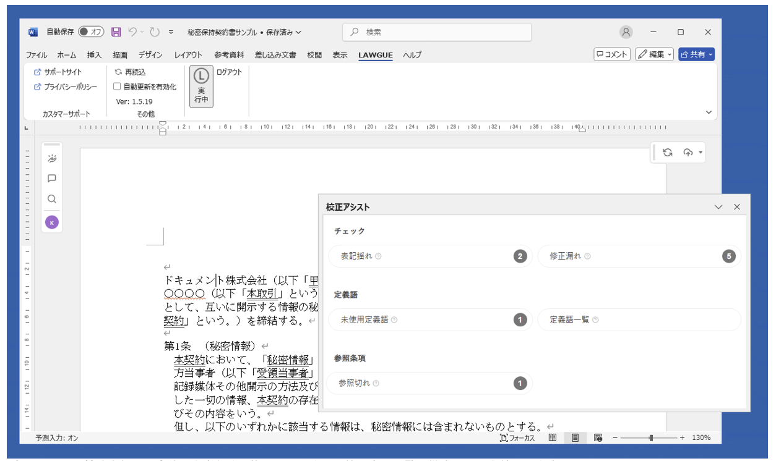Click the zoom slider in status bar
This screenshot has width=776, height=461.
(651, 438)
